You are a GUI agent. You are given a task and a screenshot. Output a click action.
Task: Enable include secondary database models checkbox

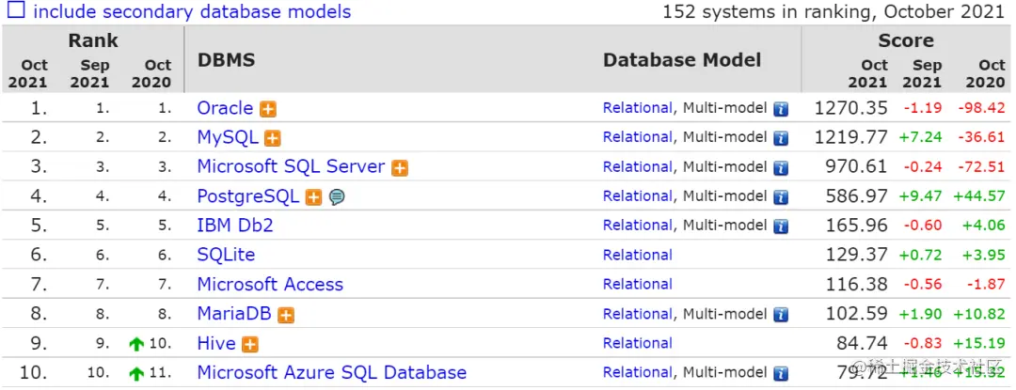click(x=16, y=12)
